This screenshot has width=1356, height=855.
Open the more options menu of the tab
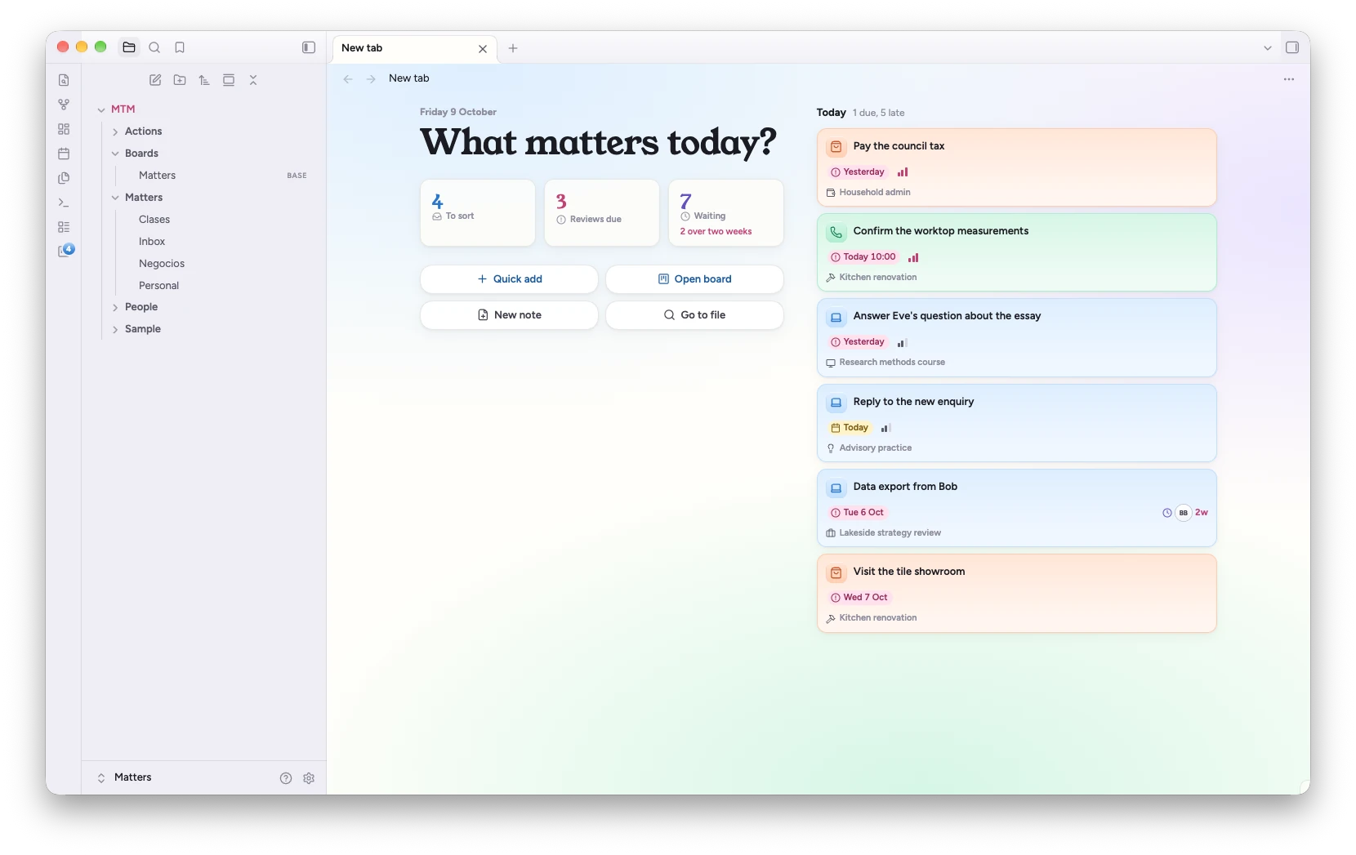(x=1289, y=79)
